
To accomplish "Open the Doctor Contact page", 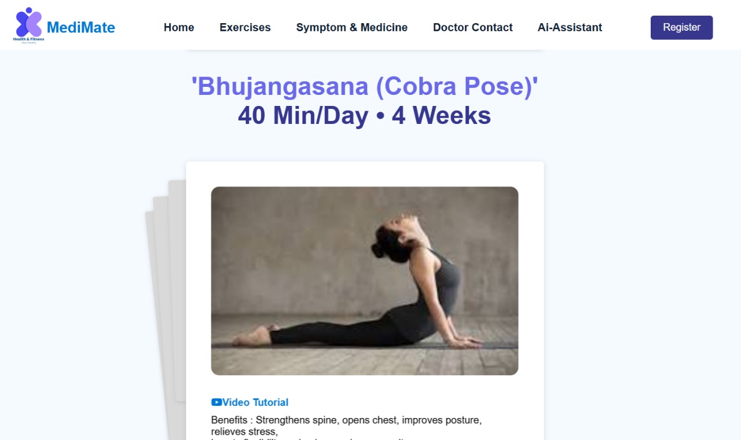I will coord(473,27).
